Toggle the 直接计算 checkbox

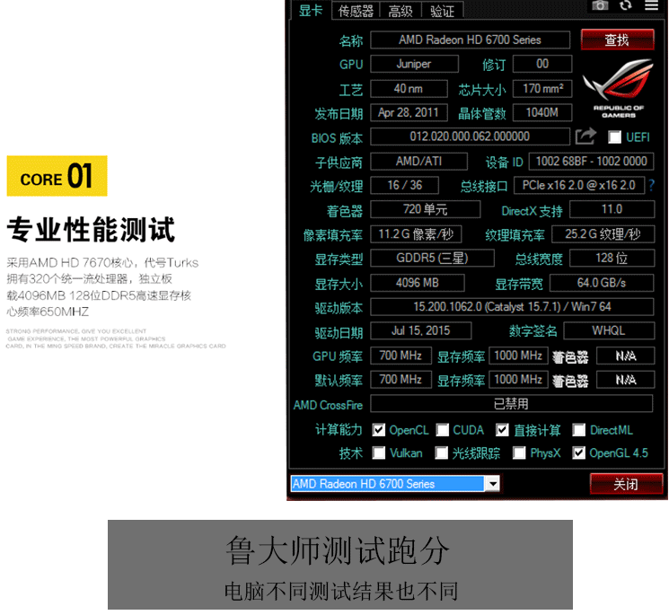tap(502, 430)
